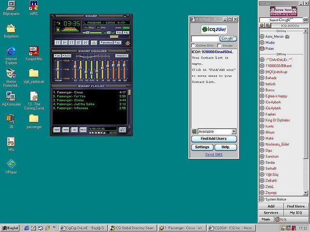Pause playback in Winamp

tap(71, 43)
